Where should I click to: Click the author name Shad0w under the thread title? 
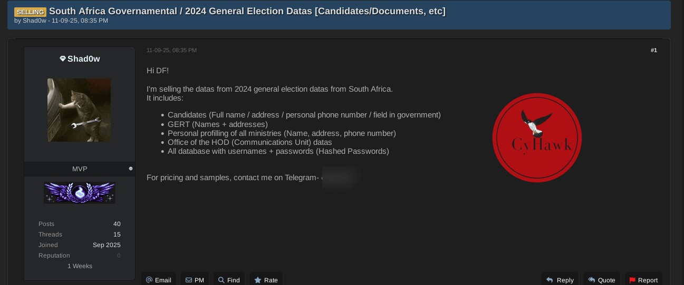(34, 21)
